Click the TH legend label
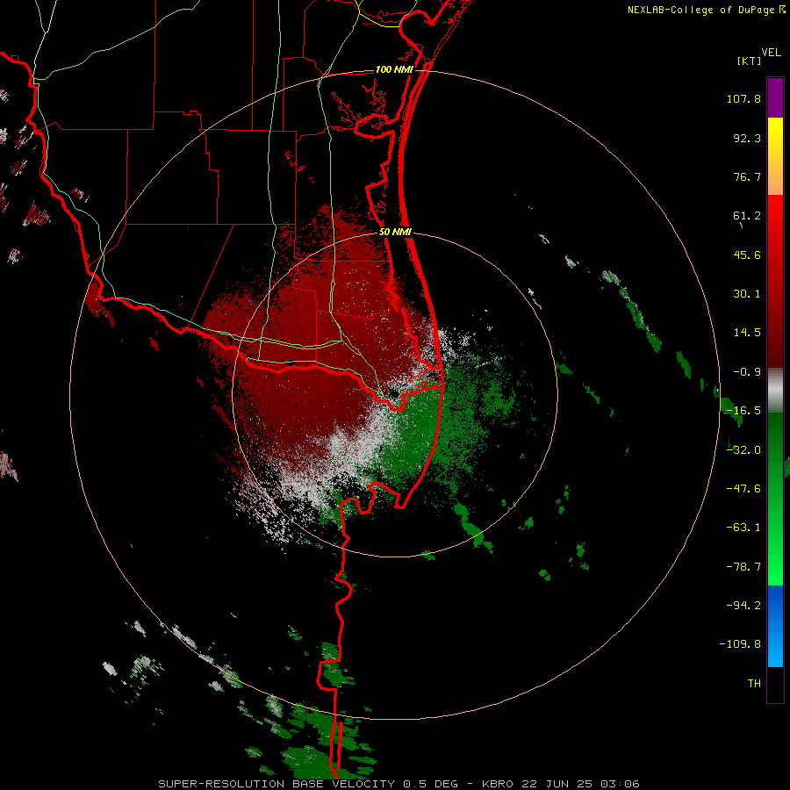790x790 pixels. [x=754, y=683]
